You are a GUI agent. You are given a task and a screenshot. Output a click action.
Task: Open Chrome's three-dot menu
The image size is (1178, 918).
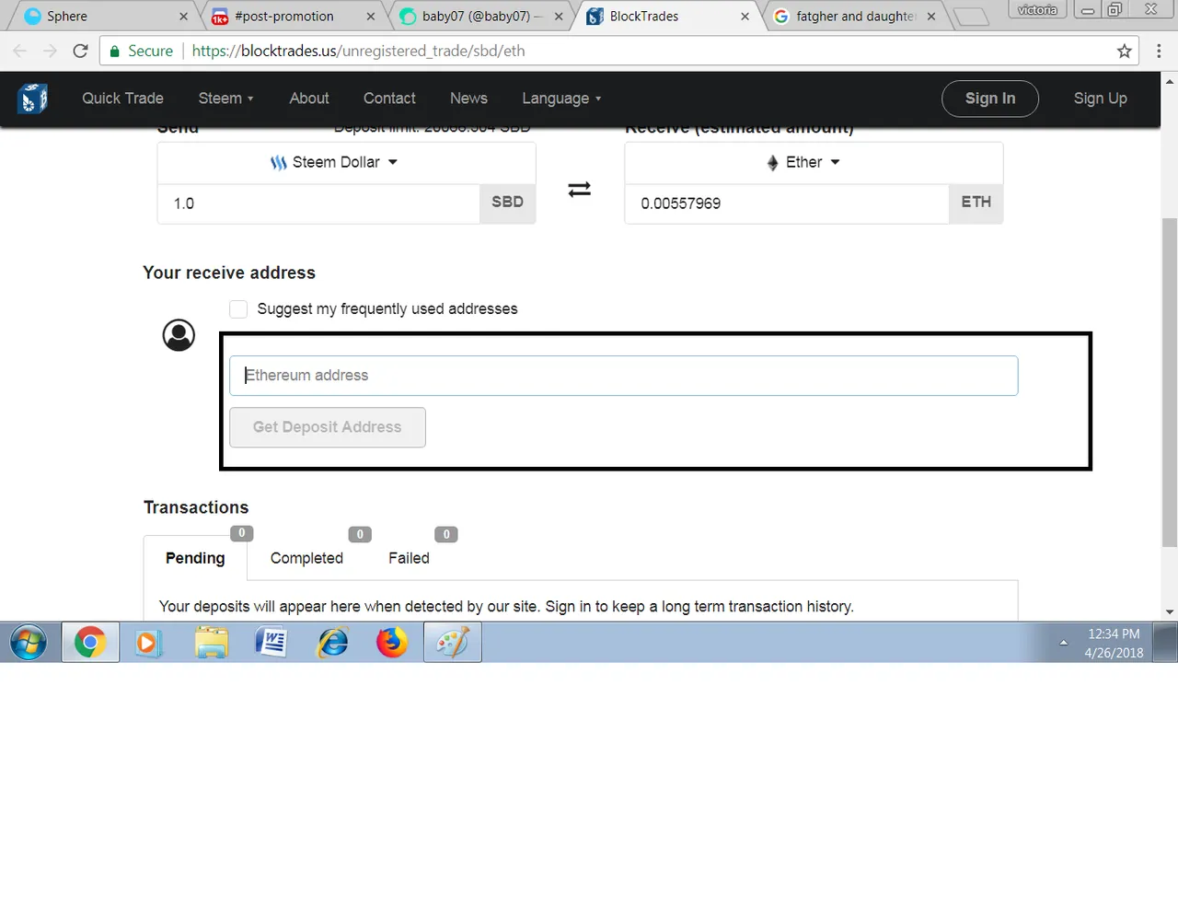[x=1159, y=52]
